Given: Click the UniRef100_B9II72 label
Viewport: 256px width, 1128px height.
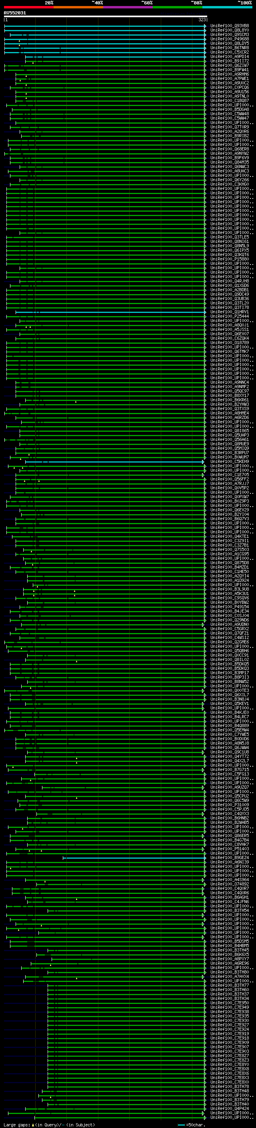Looking at the screenshot, I should point(230,61).
